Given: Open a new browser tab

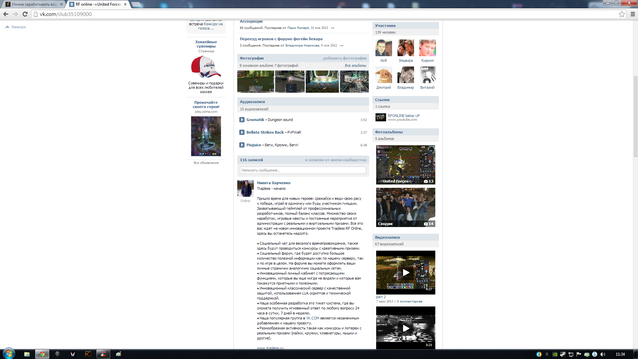Looking at the screenshot, I should 136,4.
